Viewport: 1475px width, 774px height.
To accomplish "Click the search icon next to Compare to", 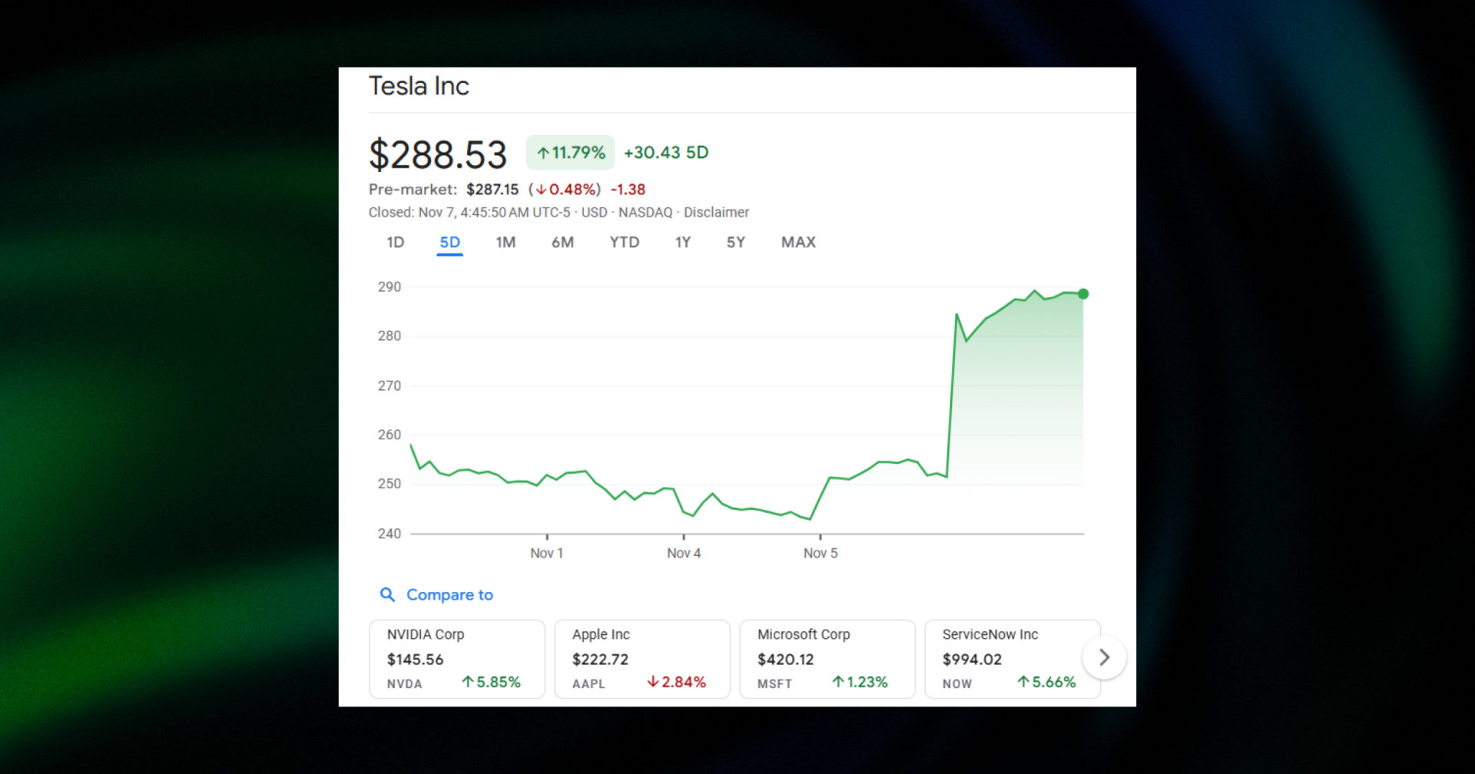I will point(388,594).
